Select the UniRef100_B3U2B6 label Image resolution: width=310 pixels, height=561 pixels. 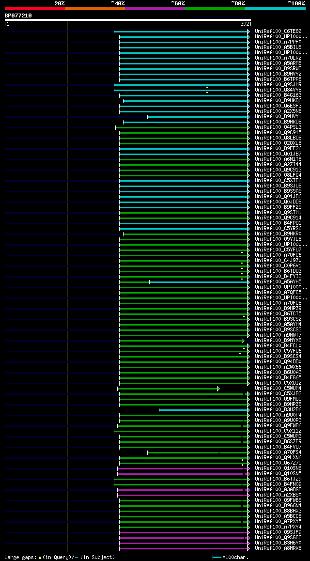click(x=278, y=410)
